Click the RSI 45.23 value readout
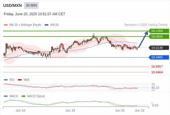The height and width of the screenshot is (115, 170). pos(155,88)
